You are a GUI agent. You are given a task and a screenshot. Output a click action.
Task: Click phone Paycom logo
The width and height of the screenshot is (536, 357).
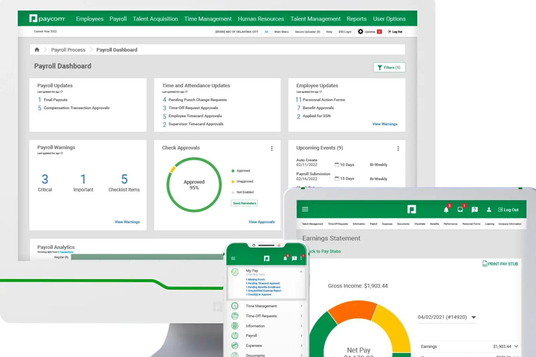(x=267, y=258)
